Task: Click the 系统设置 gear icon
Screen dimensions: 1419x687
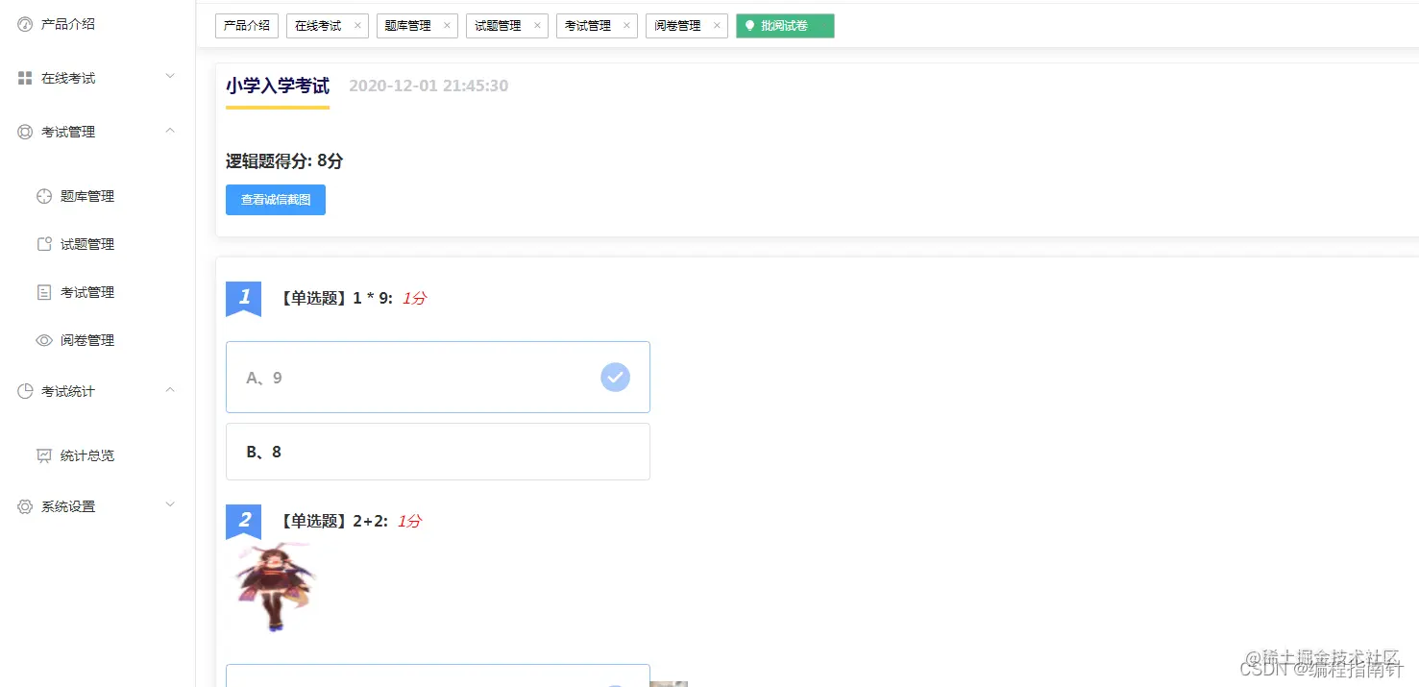Action: click(25, 506)
